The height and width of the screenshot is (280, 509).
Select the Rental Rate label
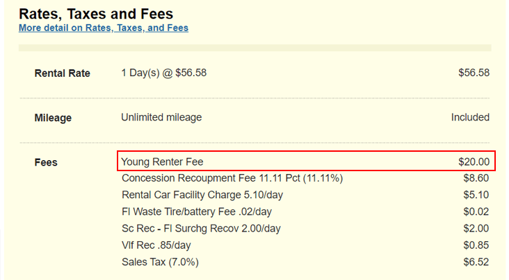[x=63, y=73]
